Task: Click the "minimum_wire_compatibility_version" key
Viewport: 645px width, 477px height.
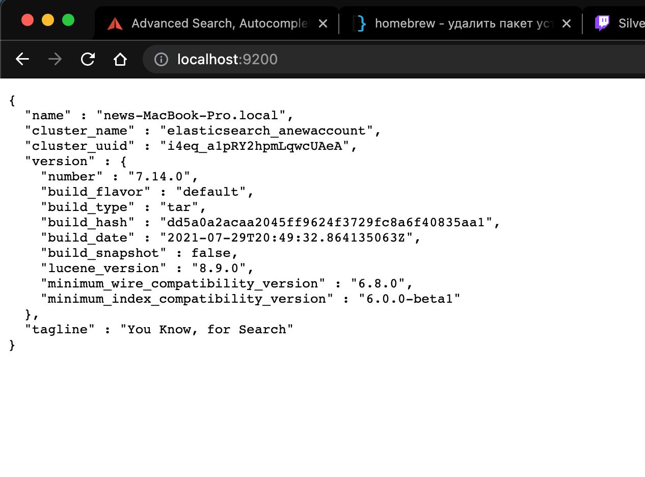Action: pos(183,283)
